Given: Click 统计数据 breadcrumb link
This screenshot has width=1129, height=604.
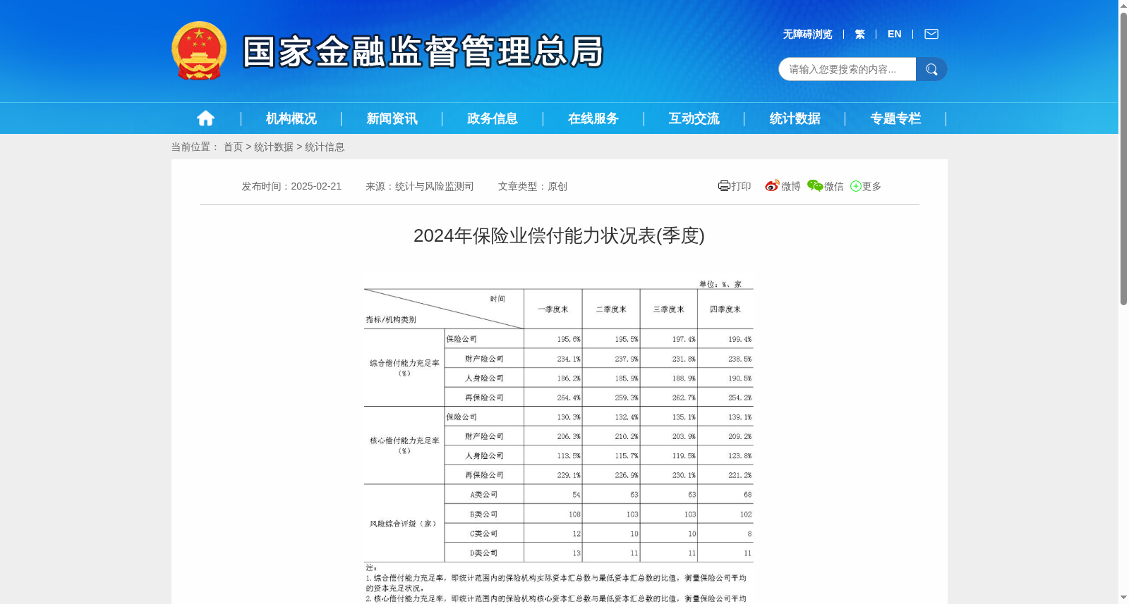Looking at the screenshot, I should (x=274, y=147).
